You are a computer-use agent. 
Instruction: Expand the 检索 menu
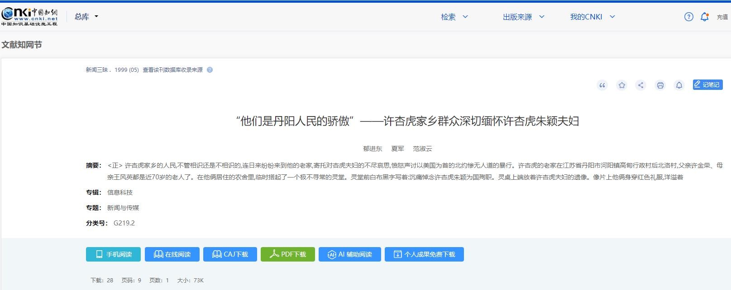[454, 17]
